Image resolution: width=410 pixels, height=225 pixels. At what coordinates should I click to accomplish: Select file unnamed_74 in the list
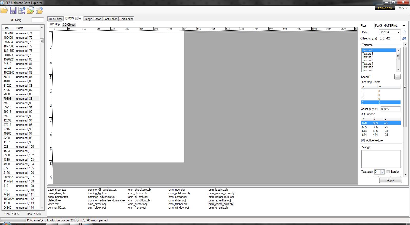(21, 33)
